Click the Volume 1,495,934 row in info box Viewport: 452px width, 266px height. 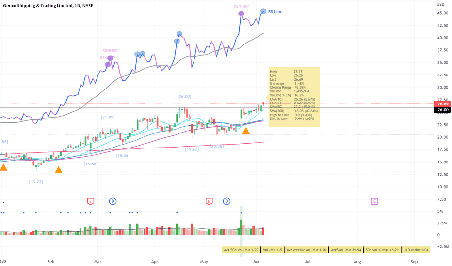coord(290,91)
